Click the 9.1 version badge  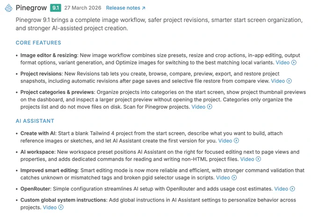(x=56, y=8)
